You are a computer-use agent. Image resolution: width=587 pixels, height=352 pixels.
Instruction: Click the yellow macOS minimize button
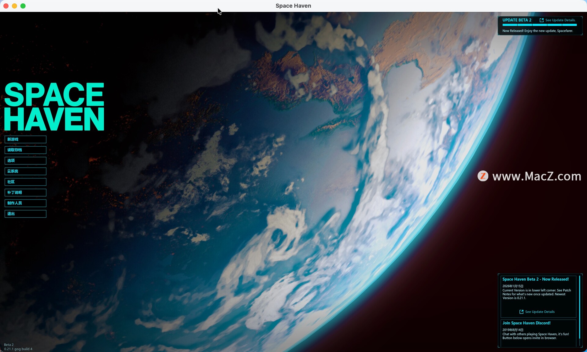[14, 6]
